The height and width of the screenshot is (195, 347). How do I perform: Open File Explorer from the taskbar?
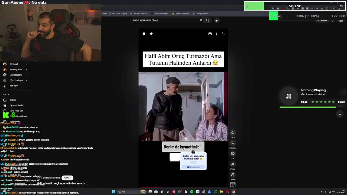point(221,192)
